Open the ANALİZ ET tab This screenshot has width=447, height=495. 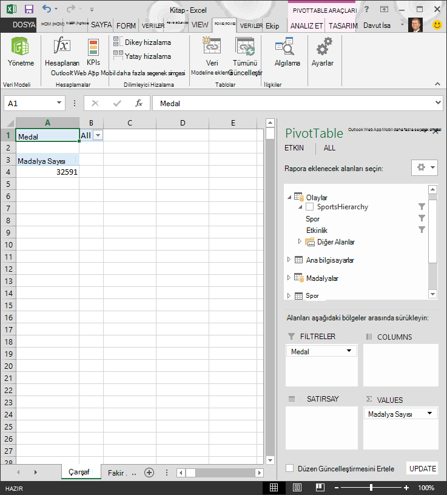point(306,25)
